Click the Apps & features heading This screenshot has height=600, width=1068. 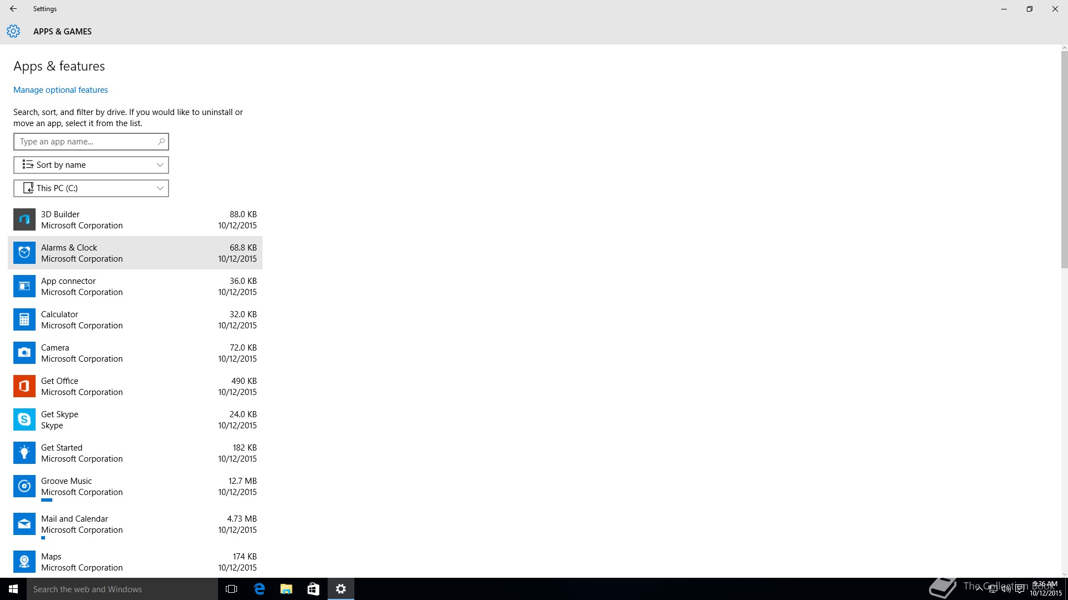[x=59, y=66]
